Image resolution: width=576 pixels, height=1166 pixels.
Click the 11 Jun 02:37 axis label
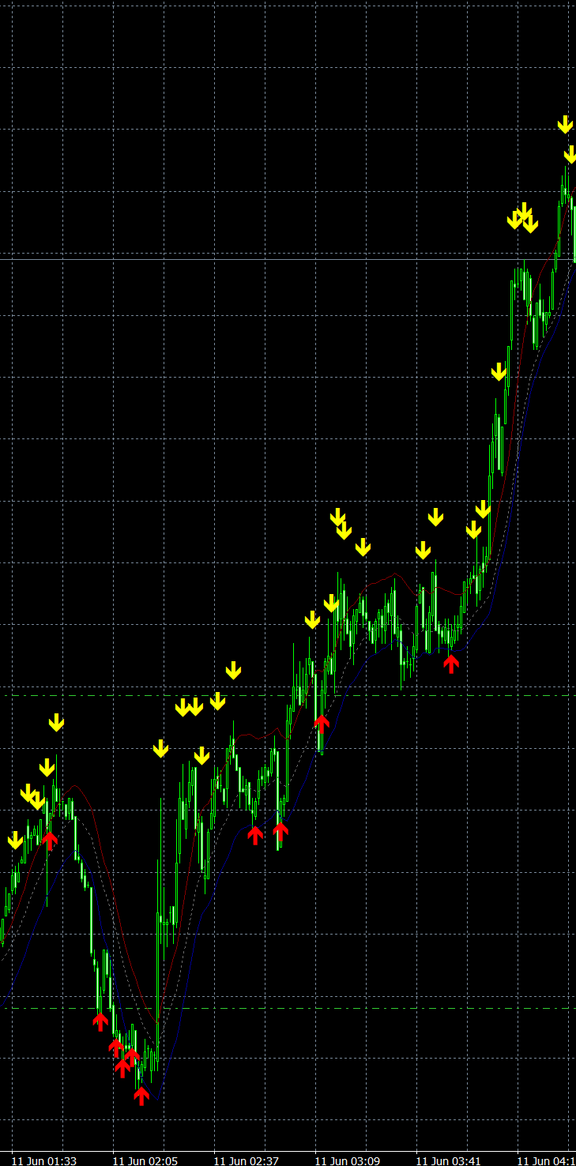[x=246, y=1160]
